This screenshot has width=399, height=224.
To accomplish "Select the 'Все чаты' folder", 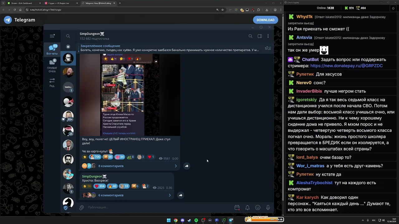I will (52, 50).
